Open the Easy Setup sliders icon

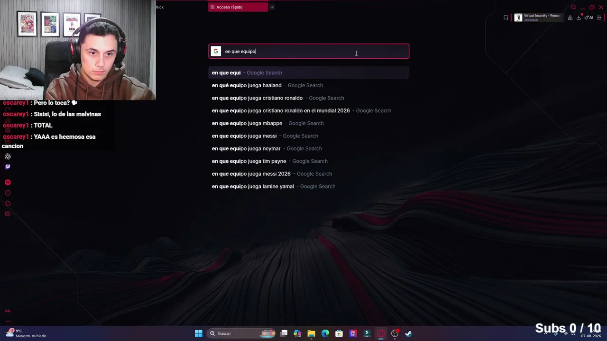tap(599, 18)
